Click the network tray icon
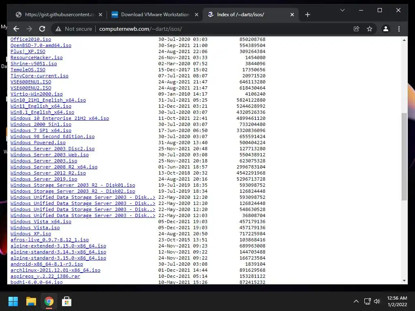The height and width of the screenshot is (311, 415). point(367,301)
